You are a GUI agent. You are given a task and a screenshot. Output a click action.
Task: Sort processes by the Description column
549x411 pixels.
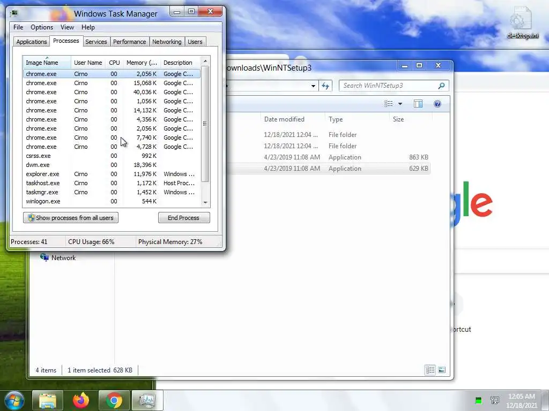pyautogui.click(x=180, y=63)
